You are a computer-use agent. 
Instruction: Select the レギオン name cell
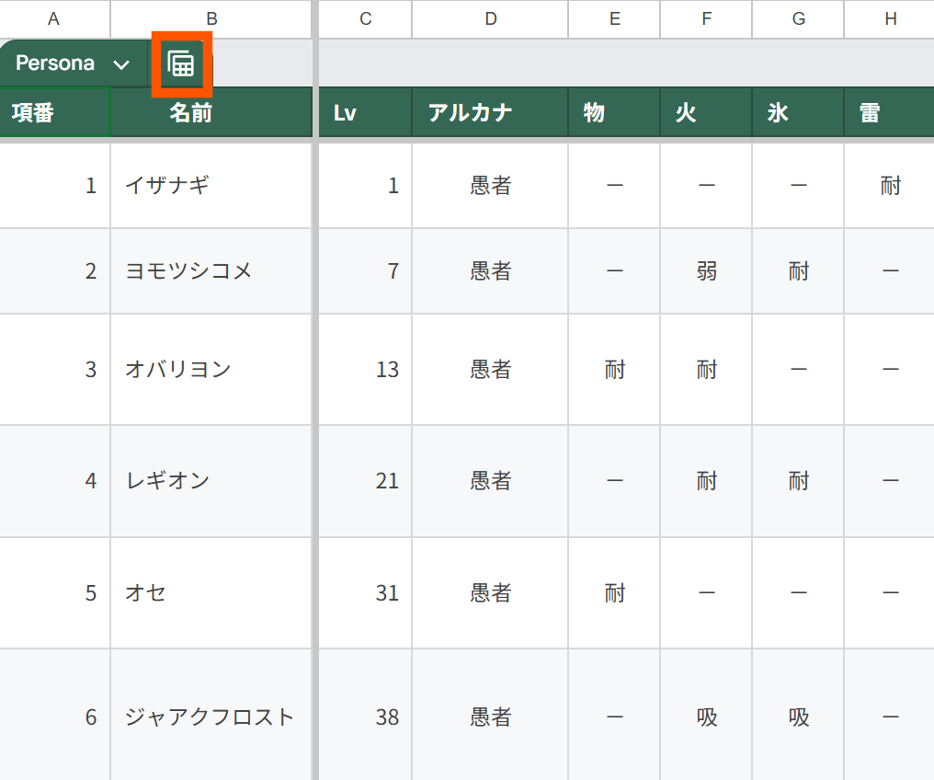click(211, 480)
